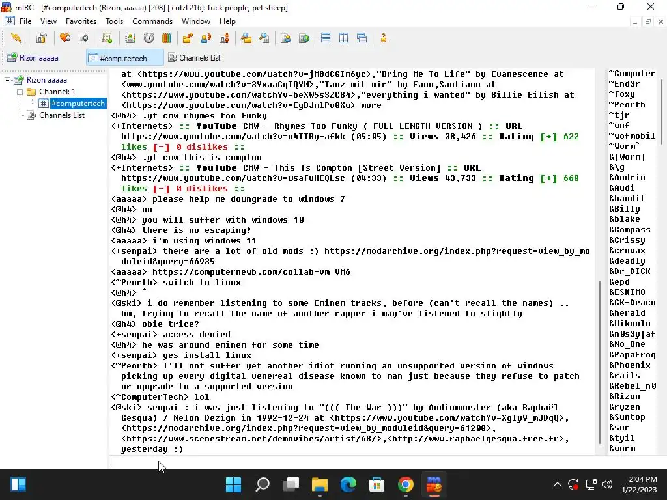Open the File menu
Screen dimensions: 667x500
[25, 21]
